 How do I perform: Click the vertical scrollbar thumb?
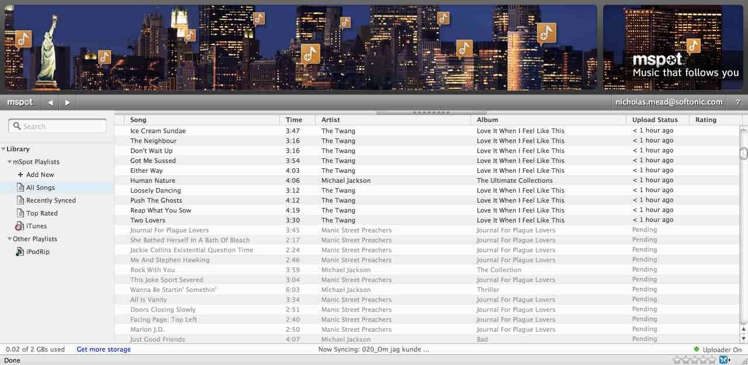(x=743, y=153)
